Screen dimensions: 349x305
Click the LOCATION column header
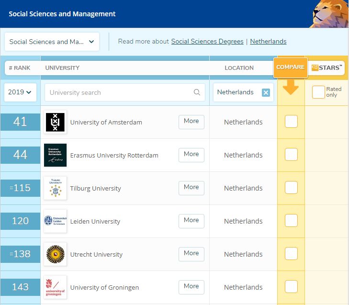(x=239, y=68)
